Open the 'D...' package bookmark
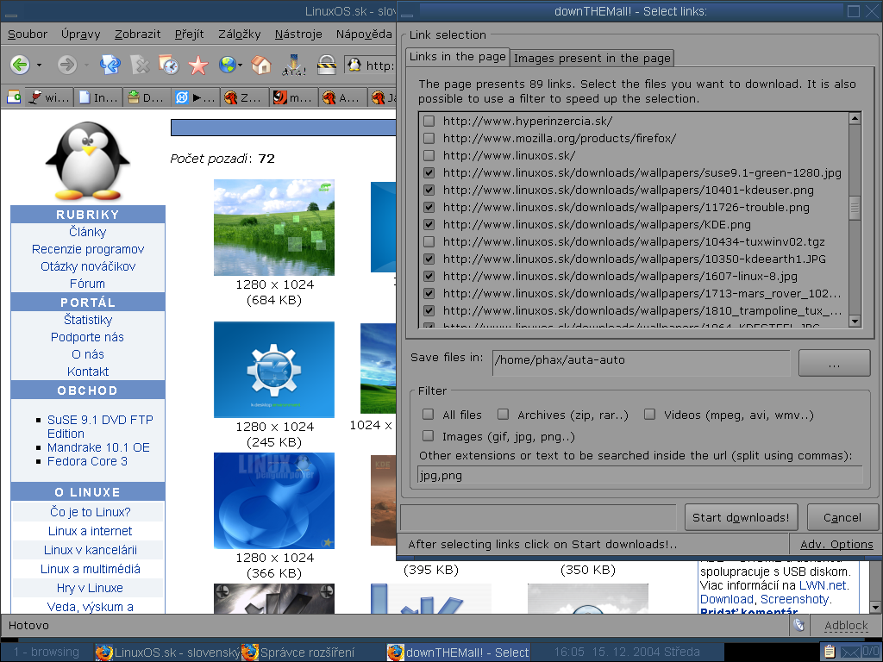Screen dimensions: 883x662 145,97
